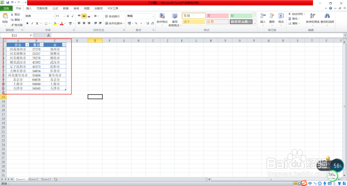Viewport: 347px width, 186px height.
Task: Click the phonetic guide (文) icon
Action: tap(70, 23)
